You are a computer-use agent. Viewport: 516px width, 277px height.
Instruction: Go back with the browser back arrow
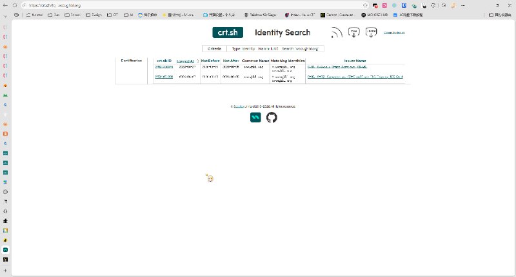[x=5, y=5]
